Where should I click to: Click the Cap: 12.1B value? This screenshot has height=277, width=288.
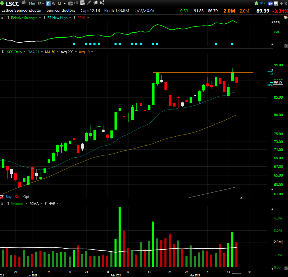point(90,11)
